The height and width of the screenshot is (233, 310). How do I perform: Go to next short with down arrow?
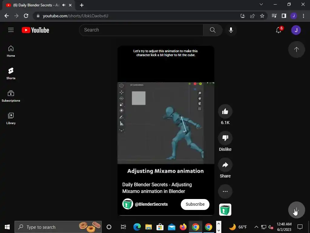296,210
